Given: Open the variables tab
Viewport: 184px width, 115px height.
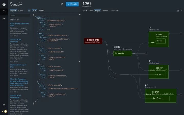Looking at the screenshot, I should (41, 11).
